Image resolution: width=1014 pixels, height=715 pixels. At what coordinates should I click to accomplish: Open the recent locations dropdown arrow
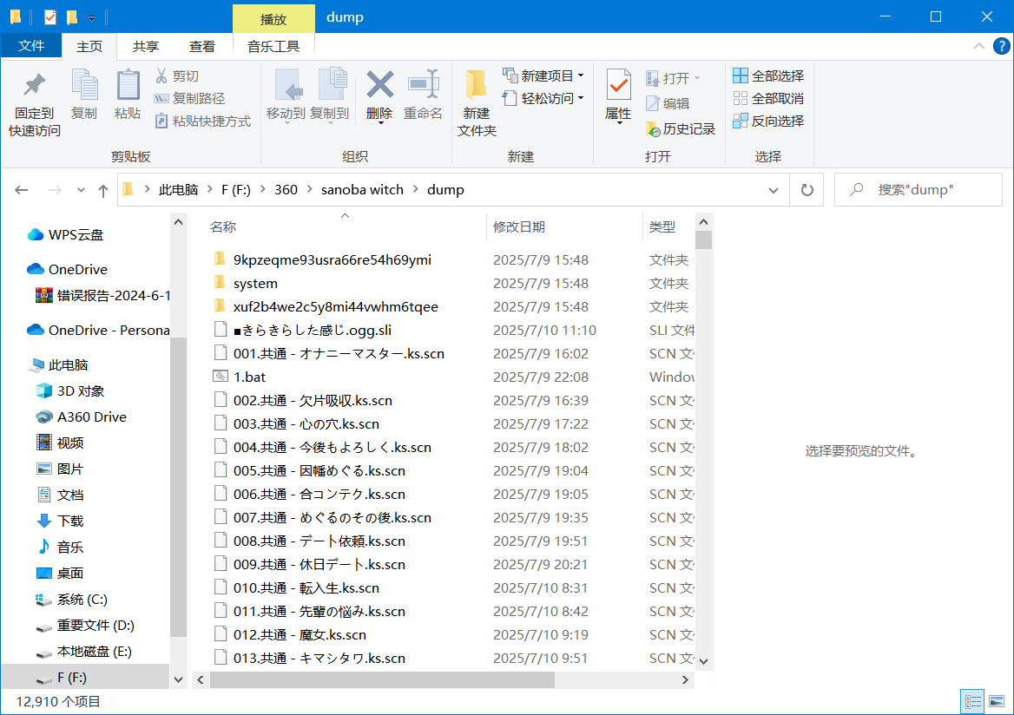click(81, 190)
